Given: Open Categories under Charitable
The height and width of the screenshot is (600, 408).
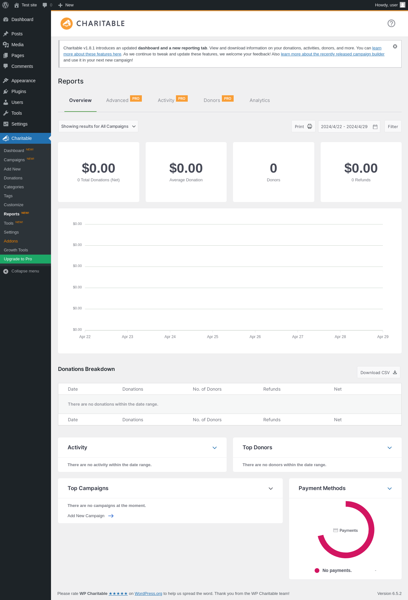Looking at the screenshot, I should [25, 187].
